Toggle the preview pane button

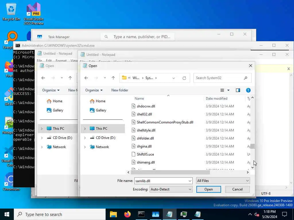(238, 90)
